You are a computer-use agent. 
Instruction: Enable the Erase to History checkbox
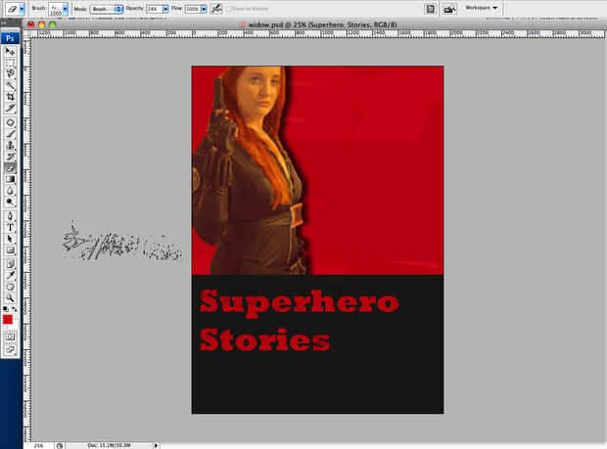click(x=228, y=9)
